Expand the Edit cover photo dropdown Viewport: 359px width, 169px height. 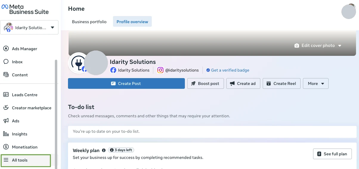(340, 46)
